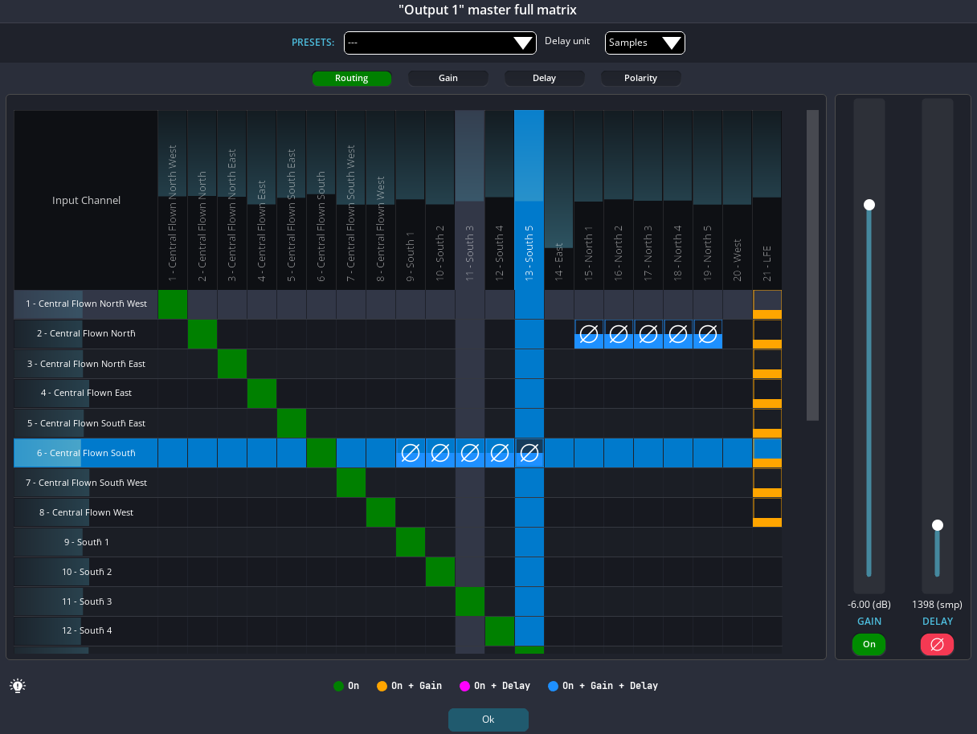This screenshot has width=977, height=734.
Task: Click polarity cell for row 6, South 5 column
Action: (x=529, y=453)
